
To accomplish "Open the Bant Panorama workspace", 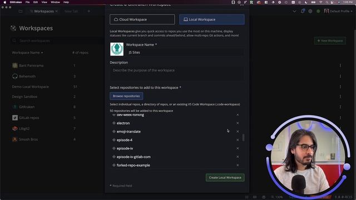I will pos(31,66).
